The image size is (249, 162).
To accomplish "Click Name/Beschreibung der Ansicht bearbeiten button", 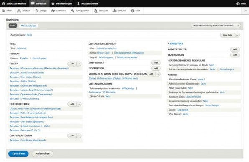I will pyautogui.click(x=213, y=26).
